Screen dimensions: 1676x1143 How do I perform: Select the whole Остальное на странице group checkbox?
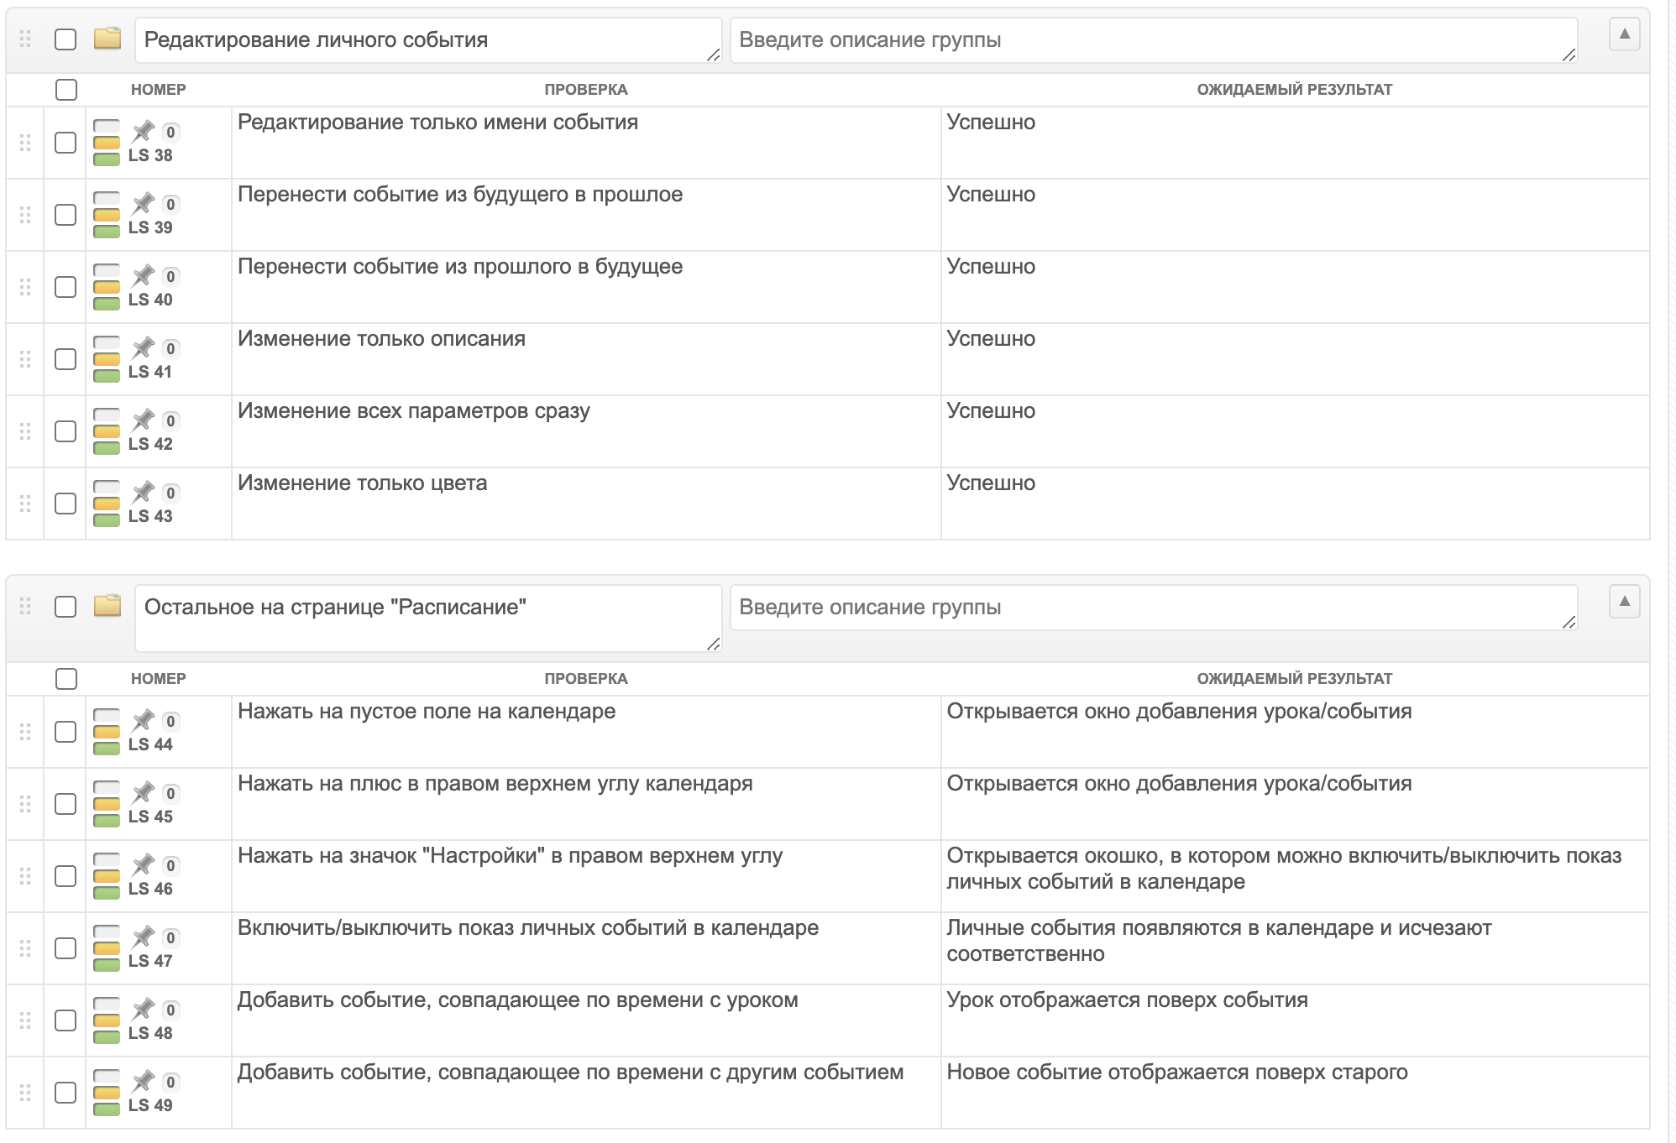point(65,607)
